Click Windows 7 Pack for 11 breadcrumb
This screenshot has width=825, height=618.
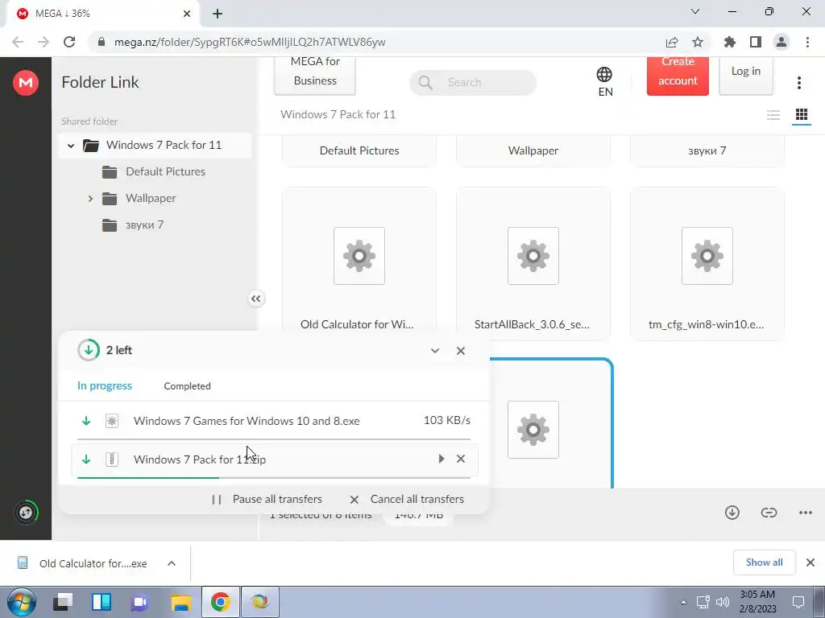(338, 114)
